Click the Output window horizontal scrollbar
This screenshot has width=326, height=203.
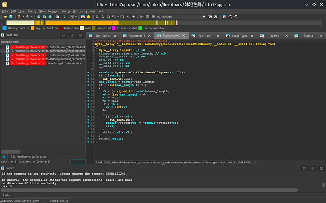(x=149, y=190)
